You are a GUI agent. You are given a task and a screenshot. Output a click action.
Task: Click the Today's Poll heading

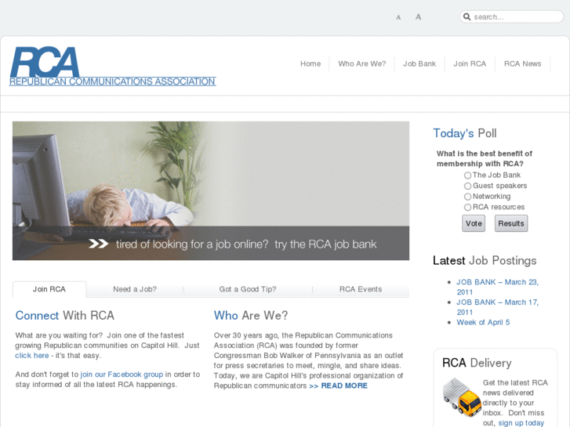click(x=465, y=133)
